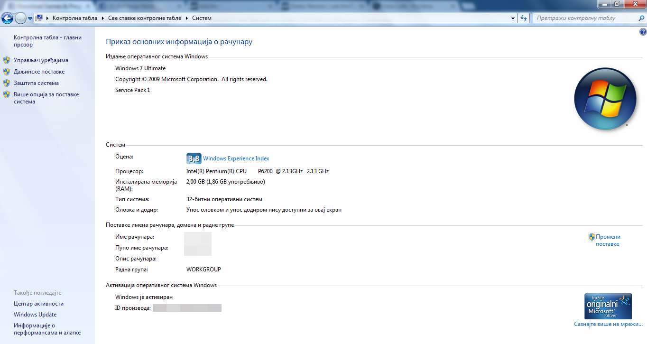647x344 pixels.
Task: Maximize the System window
Action: tap(617, 4)
